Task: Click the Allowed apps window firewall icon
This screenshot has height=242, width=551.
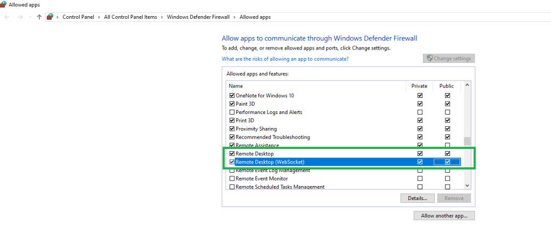Action: click(x=3, y=4)
